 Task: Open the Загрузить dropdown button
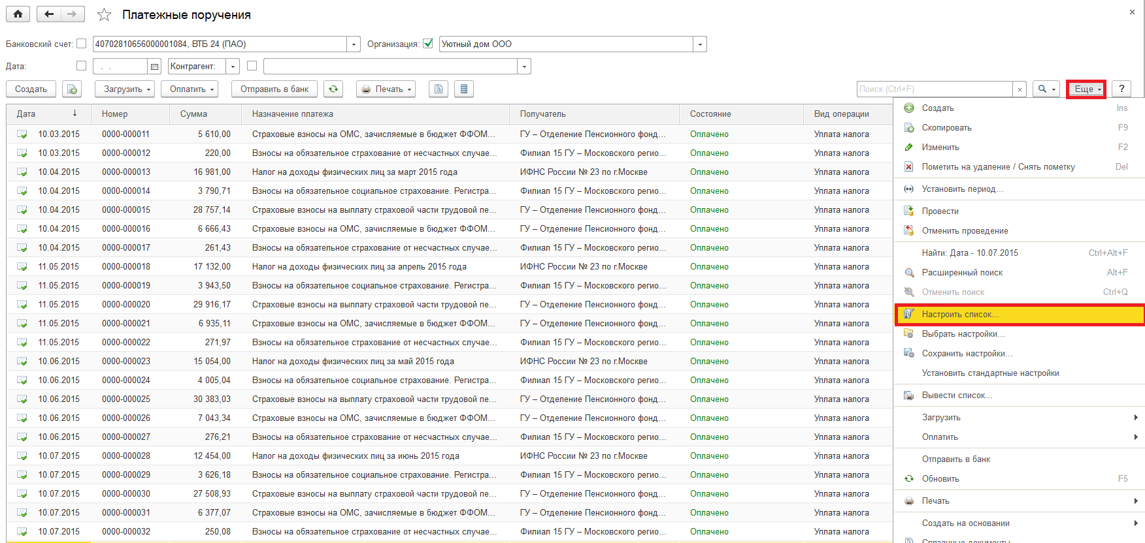125,89
